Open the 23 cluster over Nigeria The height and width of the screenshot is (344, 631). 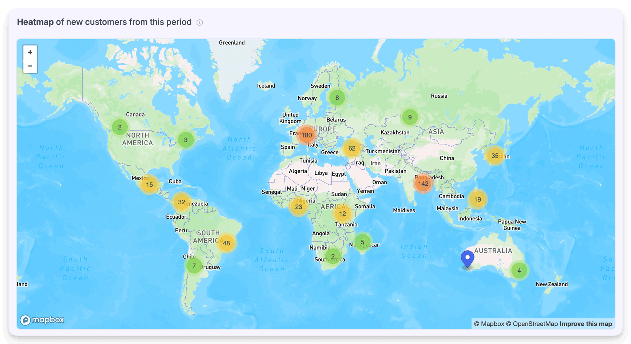tap(299, 207)
